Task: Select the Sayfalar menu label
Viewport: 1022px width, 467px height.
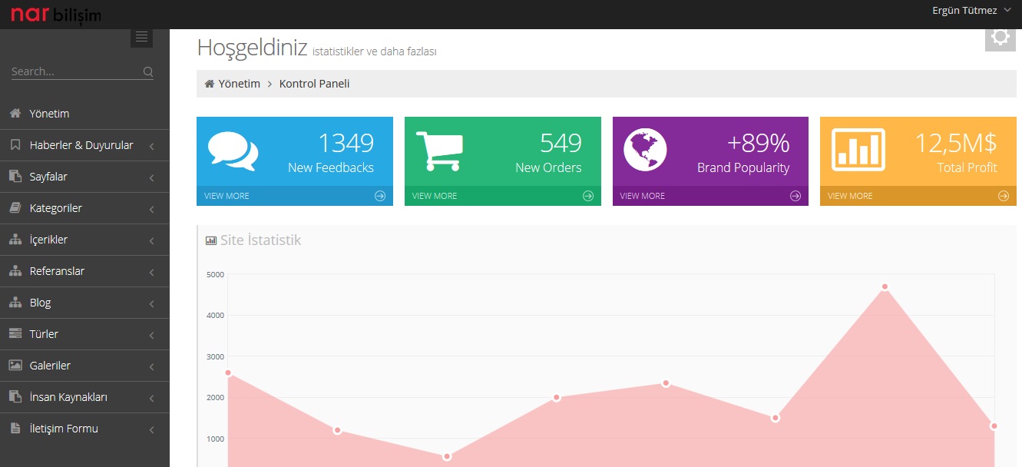Action: click(48, 177)
